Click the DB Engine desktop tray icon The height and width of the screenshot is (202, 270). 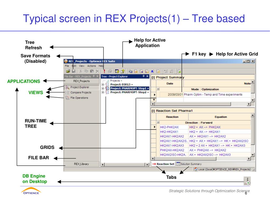click(247, 181)
